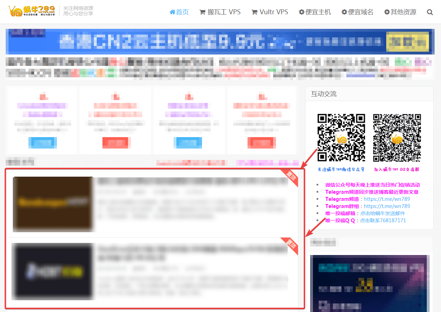Select 便宜主机 in the navigation
Screen dimensions: 441x312
click(x=315, y=12)
